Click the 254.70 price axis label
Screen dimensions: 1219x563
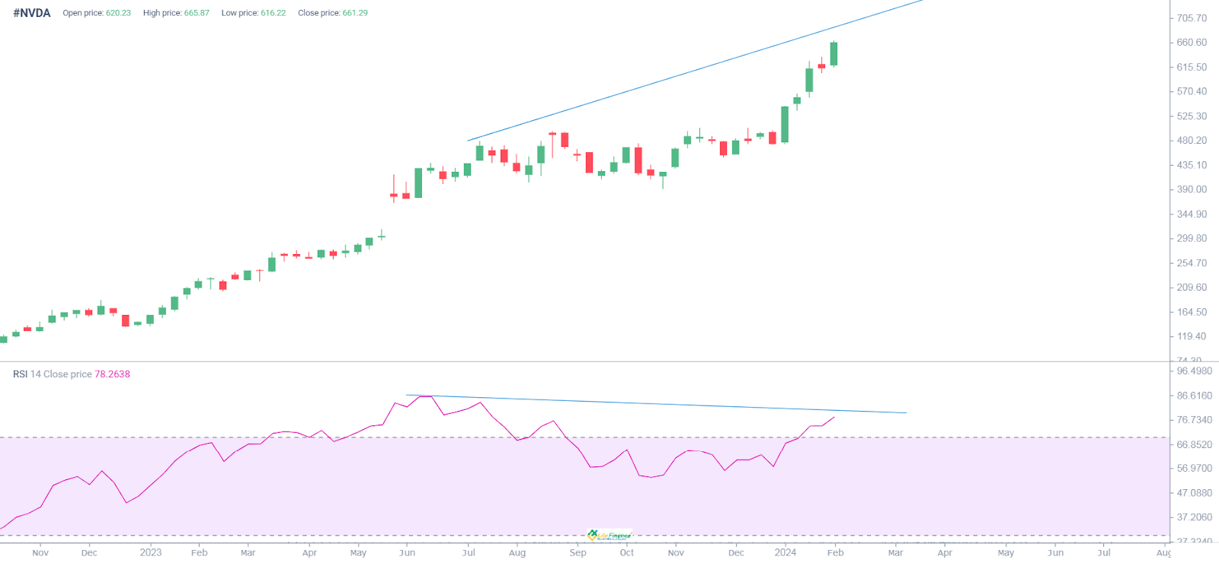1192,263
